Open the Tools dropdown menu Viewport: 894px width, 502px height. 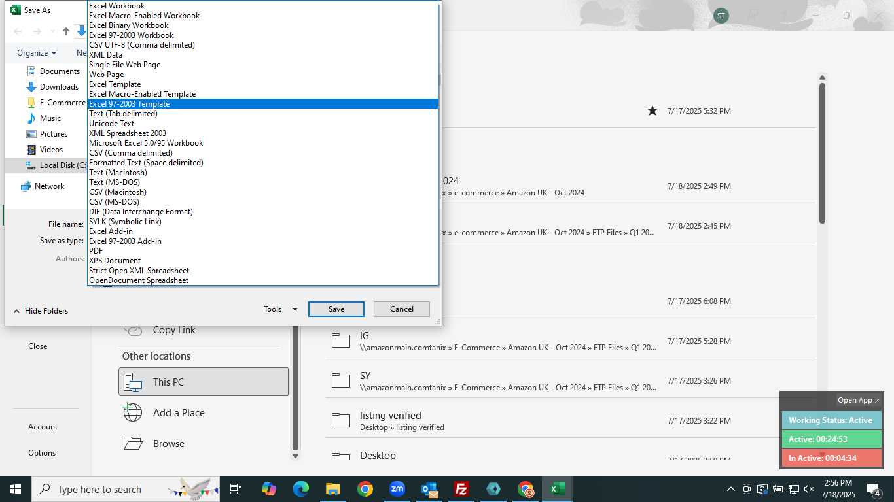tap(280, 309)
